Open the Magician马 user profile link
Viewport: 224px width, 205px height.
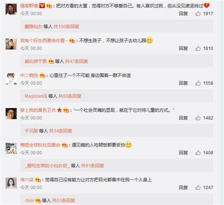[x=36, y=96]
